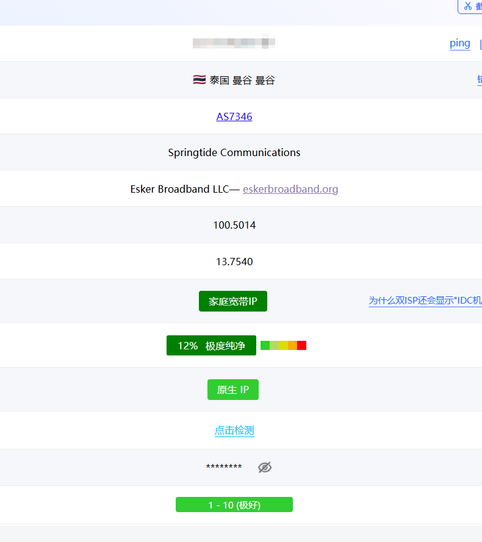The width and height of the screenshot is (482, 542).
Task: Click the 1 - 10 (极好) score bar
Action: point(234,505)
